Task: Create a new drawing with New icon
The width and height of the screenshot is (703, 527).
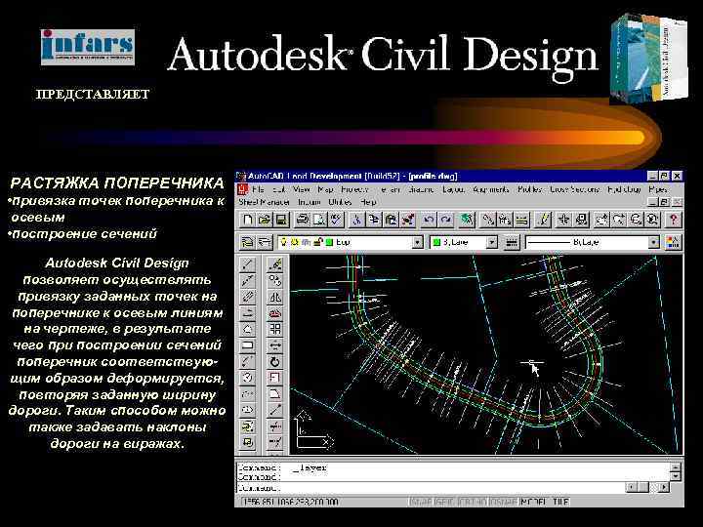Action: (247, 220)
